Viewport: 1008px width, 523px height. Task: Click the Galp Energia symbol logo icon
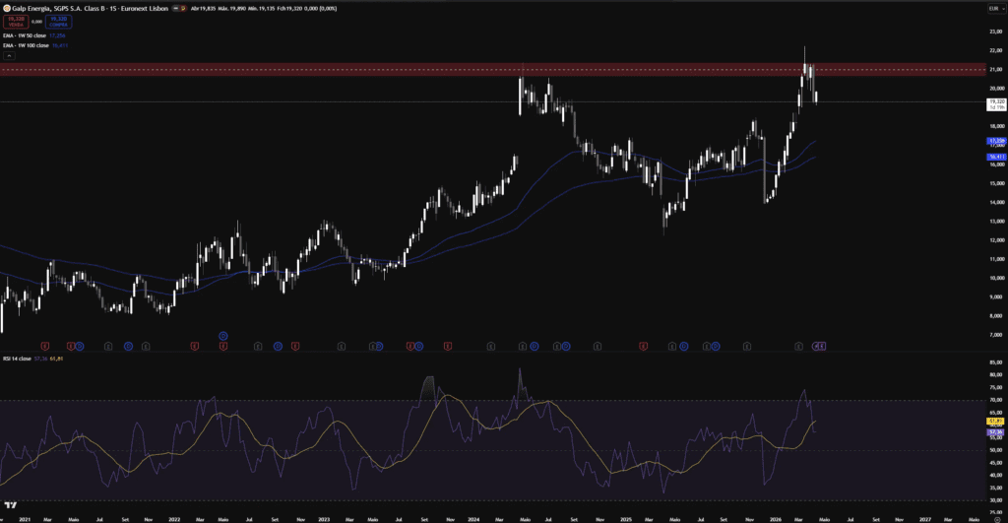point(6,8)
